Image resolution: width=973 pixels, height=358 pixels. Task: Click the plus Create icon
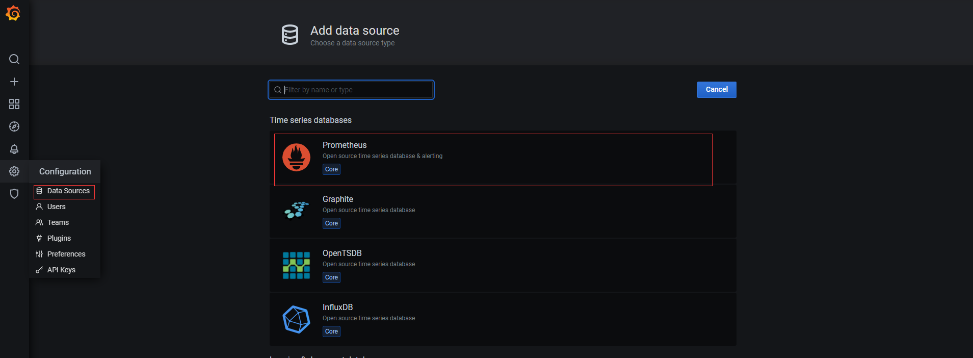point(14,82)
